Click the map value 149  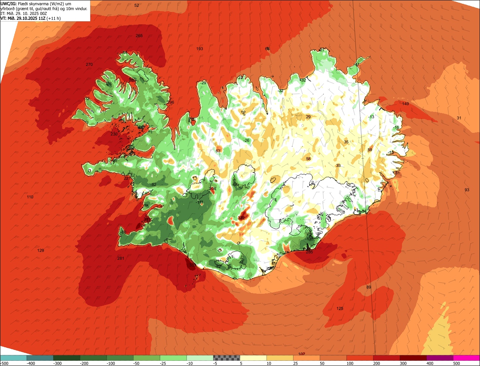coord(405,104)
